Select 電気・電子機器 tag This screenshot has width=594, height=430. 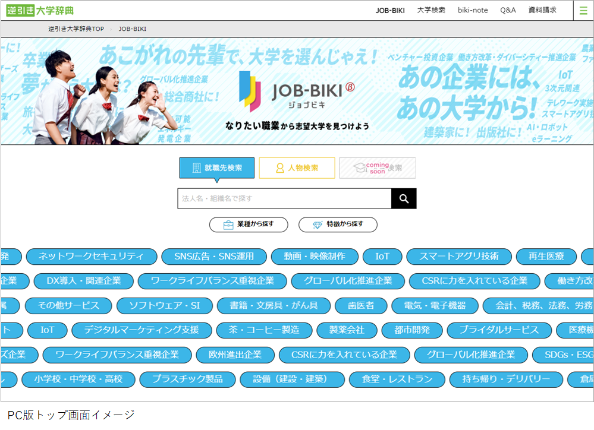[435, 306]
